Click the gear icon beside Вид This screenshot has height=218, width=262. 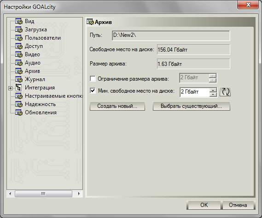coord(19,21)
